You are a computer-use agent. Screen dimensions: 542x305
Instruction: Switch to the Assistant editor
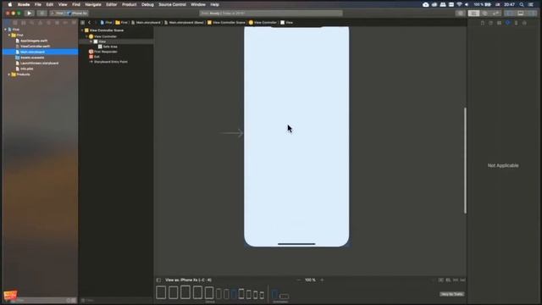coord(485,14)
